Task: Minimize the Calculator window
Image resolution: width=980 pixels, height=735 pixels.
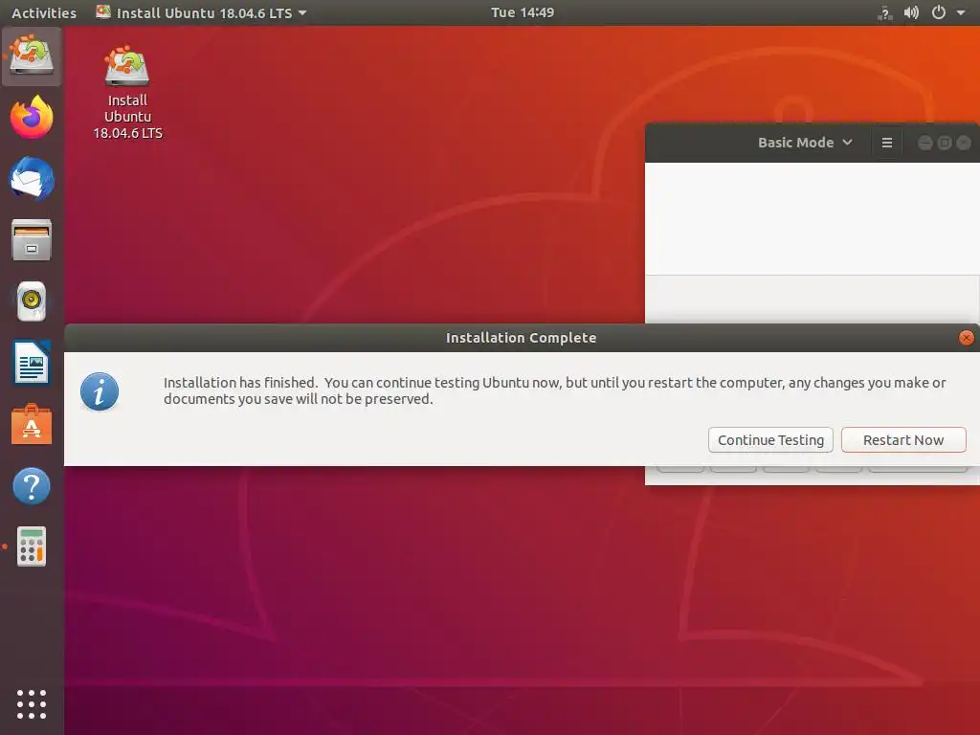Action: [925, 143]
